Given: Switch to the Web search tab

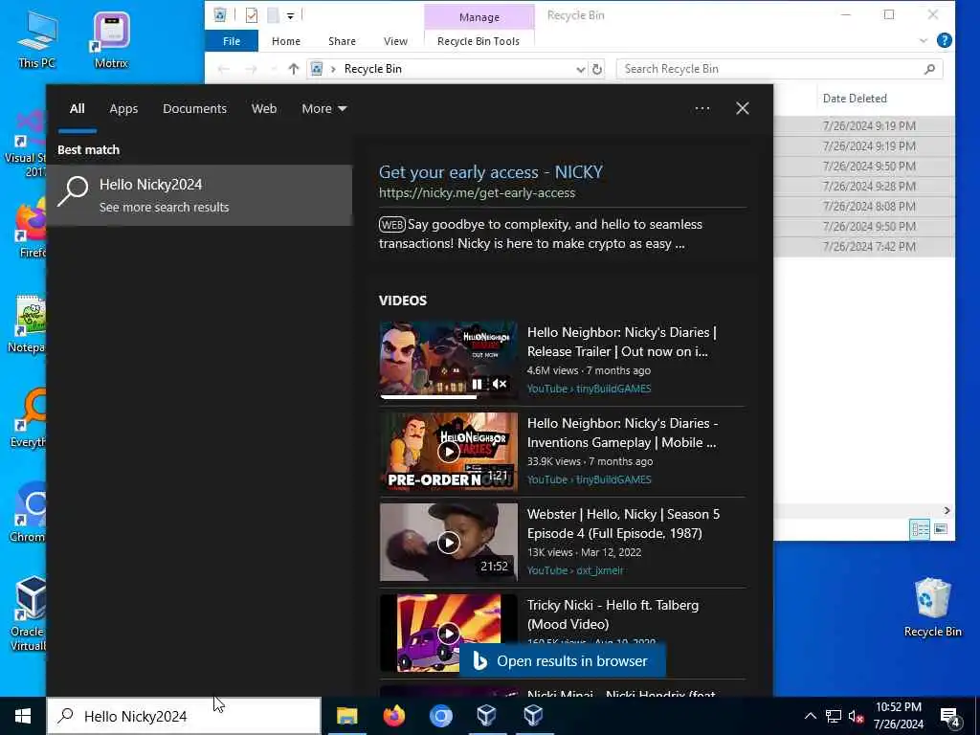Looking at the screenshot, I should (x=264, y=109).
